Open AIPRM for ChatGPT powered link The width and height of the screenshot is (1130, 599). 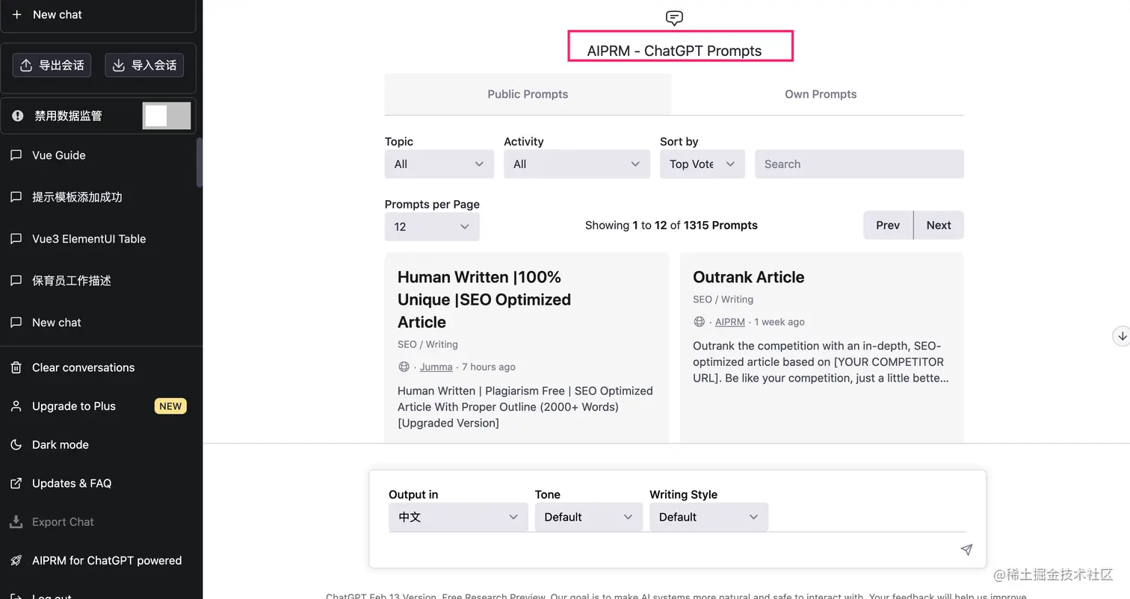click(99, 560)
